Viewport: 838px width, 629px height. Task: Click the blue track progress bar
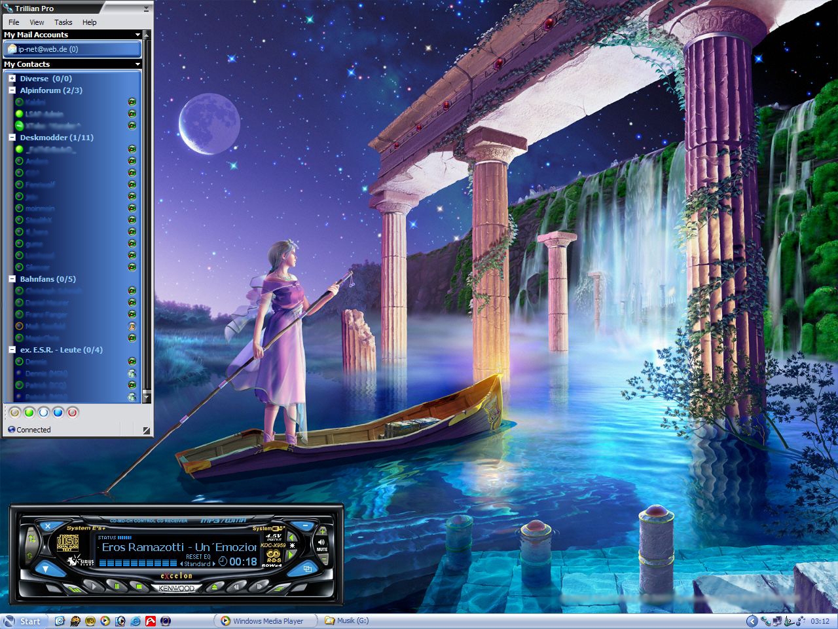[138, 563]
